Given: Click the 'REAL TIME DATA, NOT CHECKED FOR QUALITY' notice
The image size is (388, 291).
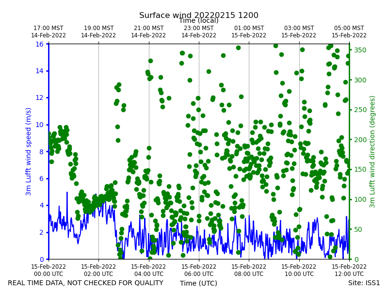Looking at the screenshot, I should [86, 283].
